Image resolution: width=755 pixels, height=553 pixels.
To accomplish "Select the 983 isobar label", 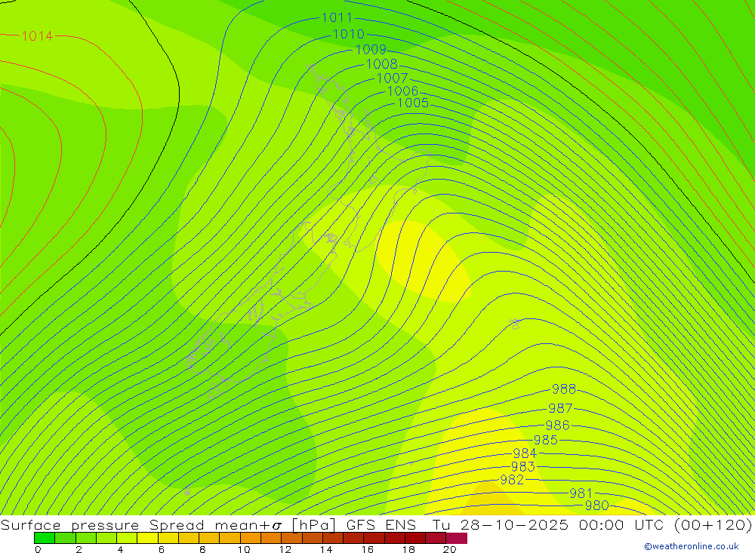I will 523,467.
